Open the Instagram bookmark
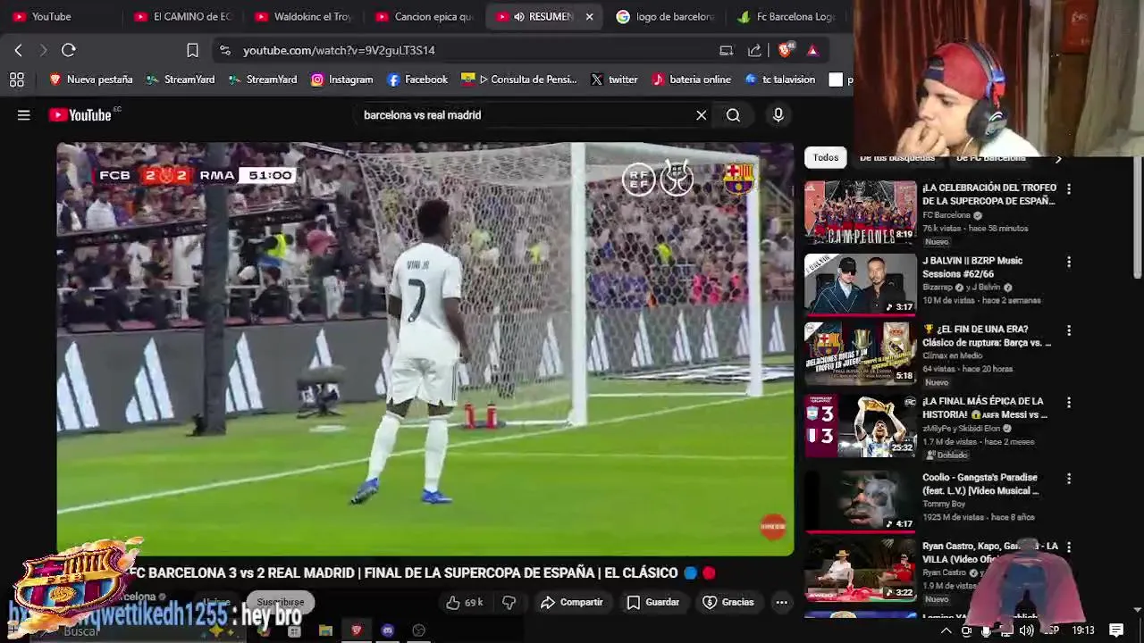This screenshot has width=1144, height=643. (x=341, y=79)
